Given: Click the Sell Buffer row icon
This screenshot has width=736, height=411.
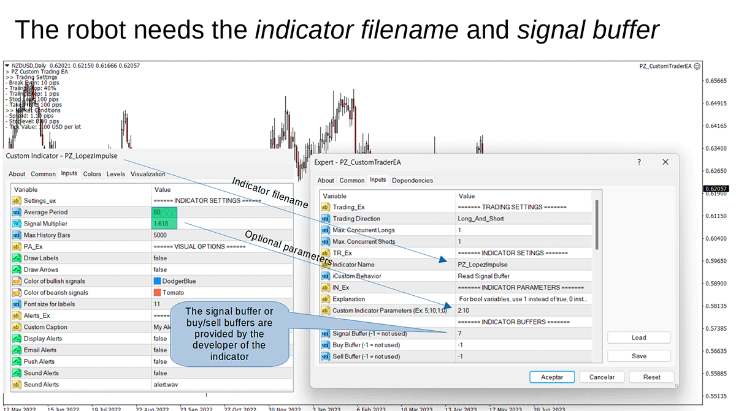Looking at the screenshot, I should point(326,356).
